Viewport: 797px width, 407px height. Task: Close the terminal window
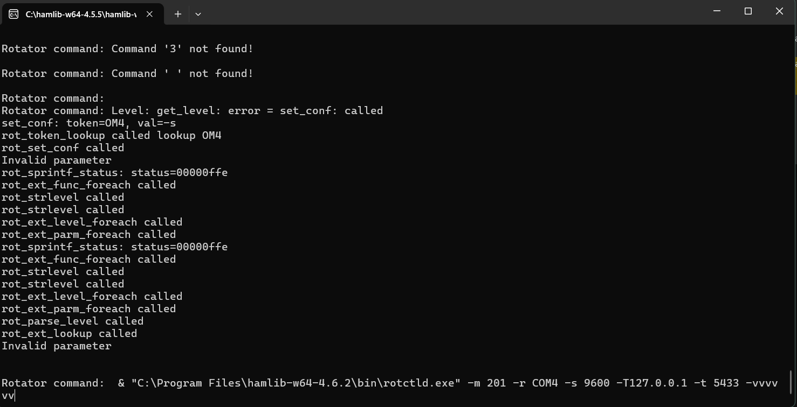779,11
